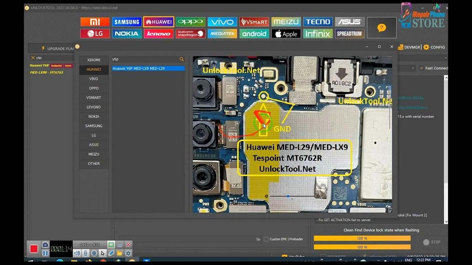Stop recording with the red square button
This screenshot has width=472, height=265.
(34, 249)
